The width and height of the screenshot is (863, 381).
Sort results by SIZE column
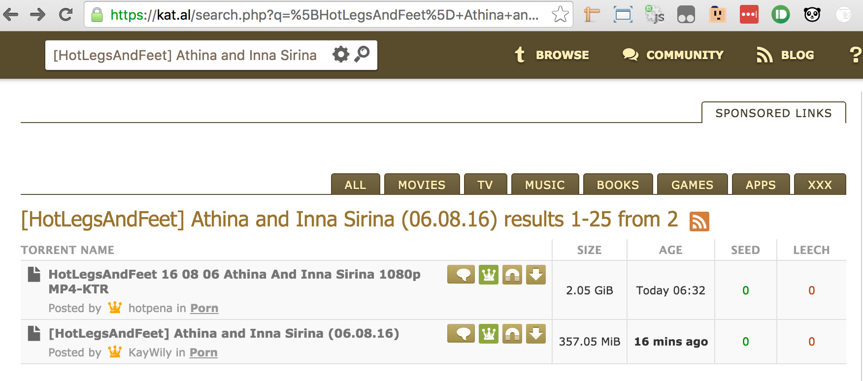(x=589, y=250)
